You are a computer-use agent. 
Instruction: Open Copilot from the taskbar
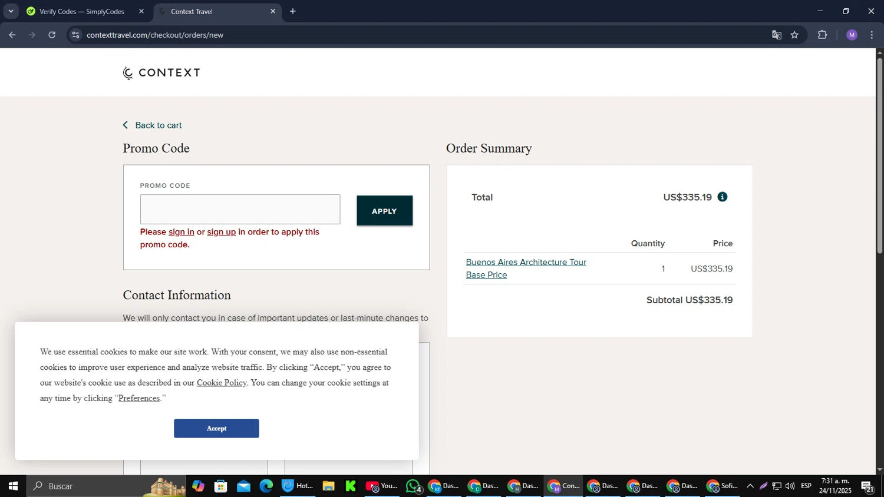pos(198,486)
